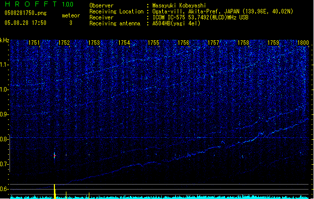Click the Receiver field label
314x199 pixels.
coord(101,17)
